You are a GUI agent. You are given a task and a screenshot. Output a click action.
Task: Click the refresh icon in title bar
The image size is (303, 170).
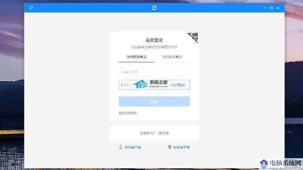click(31, 8)
